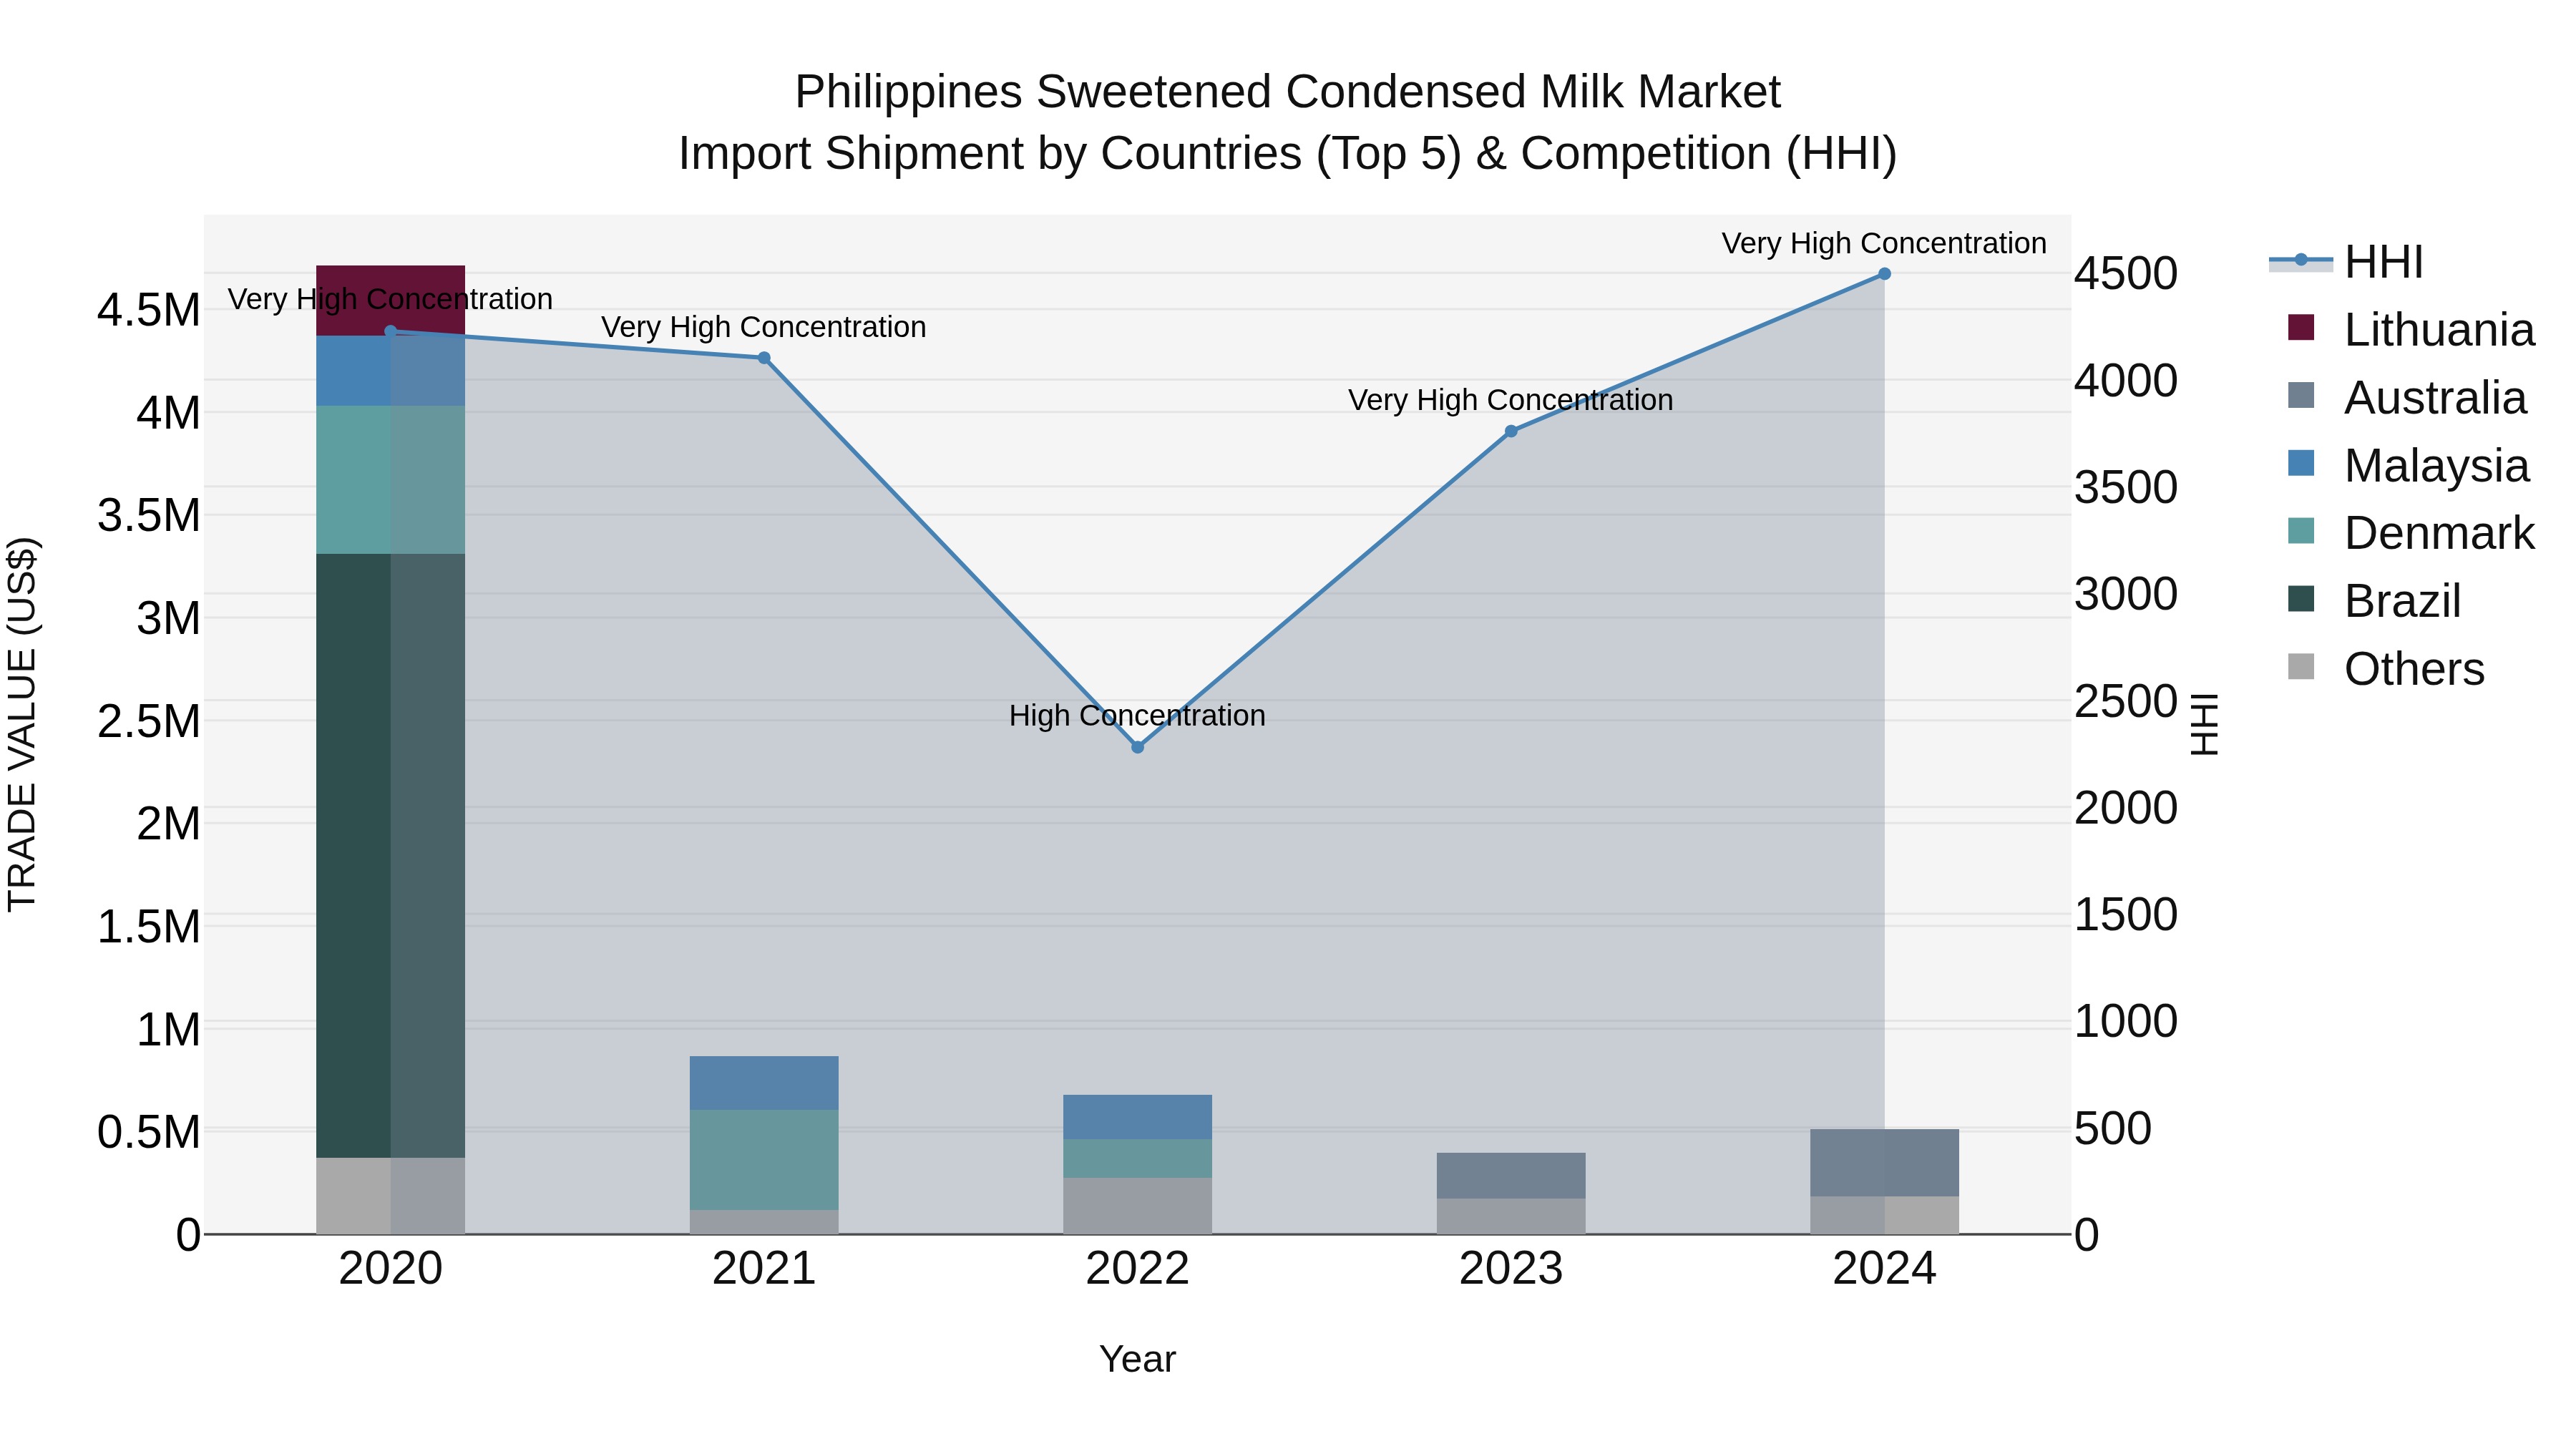Click the Malaysia segment of 2022 bar
Viewport: 2576px width, 1449px height.
1138,1117
